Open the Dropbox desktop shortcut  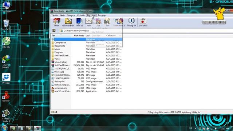click(6, 79)
